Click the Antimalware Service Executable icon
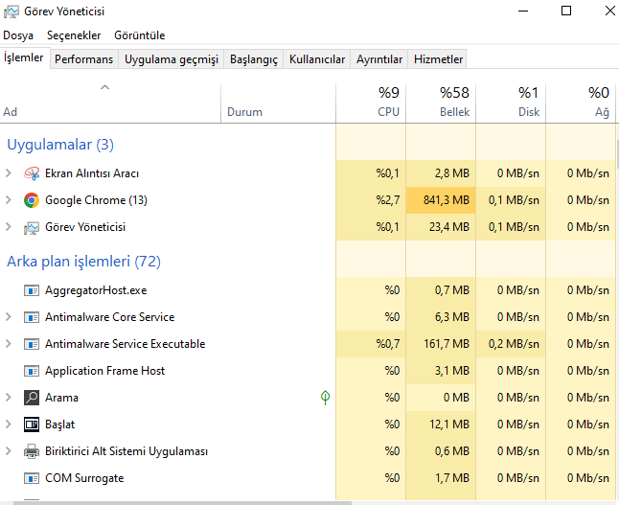This screenshot has width=619, height=505. [32, 344]
